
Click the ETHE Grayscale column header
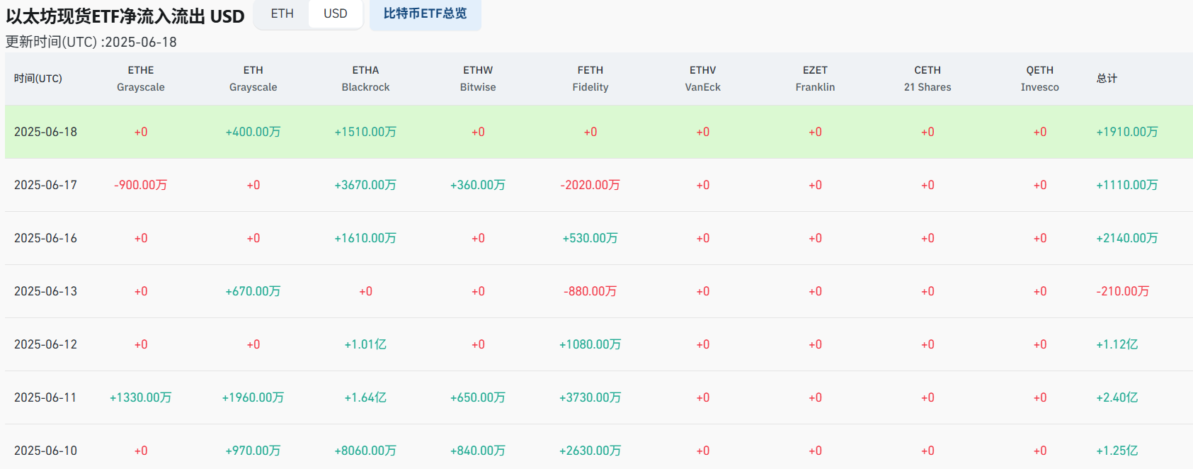pos(141,79)
